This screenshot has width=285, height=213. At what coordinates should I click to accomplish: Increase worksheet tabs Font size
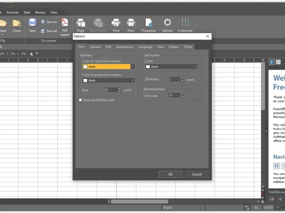(182, 94)
